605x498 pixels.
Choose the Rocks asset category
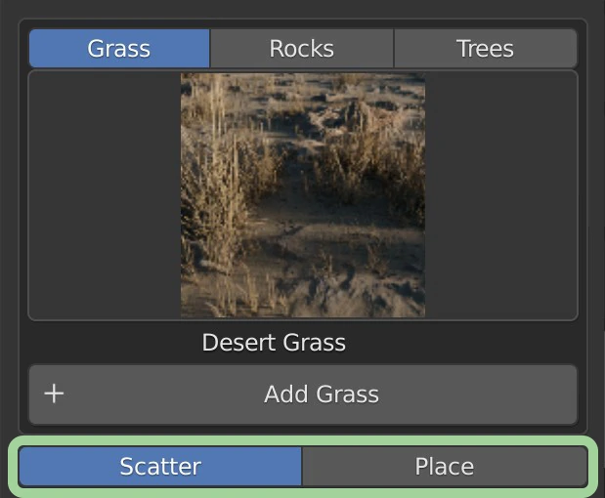click(x=301, y=49)
